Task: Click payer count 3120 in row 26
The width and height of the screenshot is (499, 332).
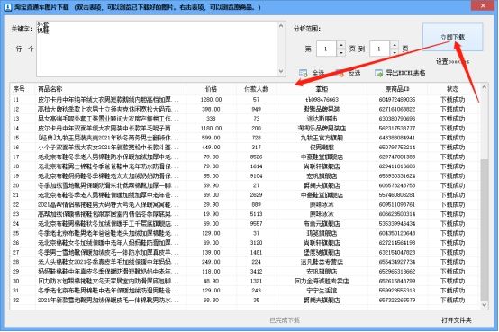Action: point(256,243)
